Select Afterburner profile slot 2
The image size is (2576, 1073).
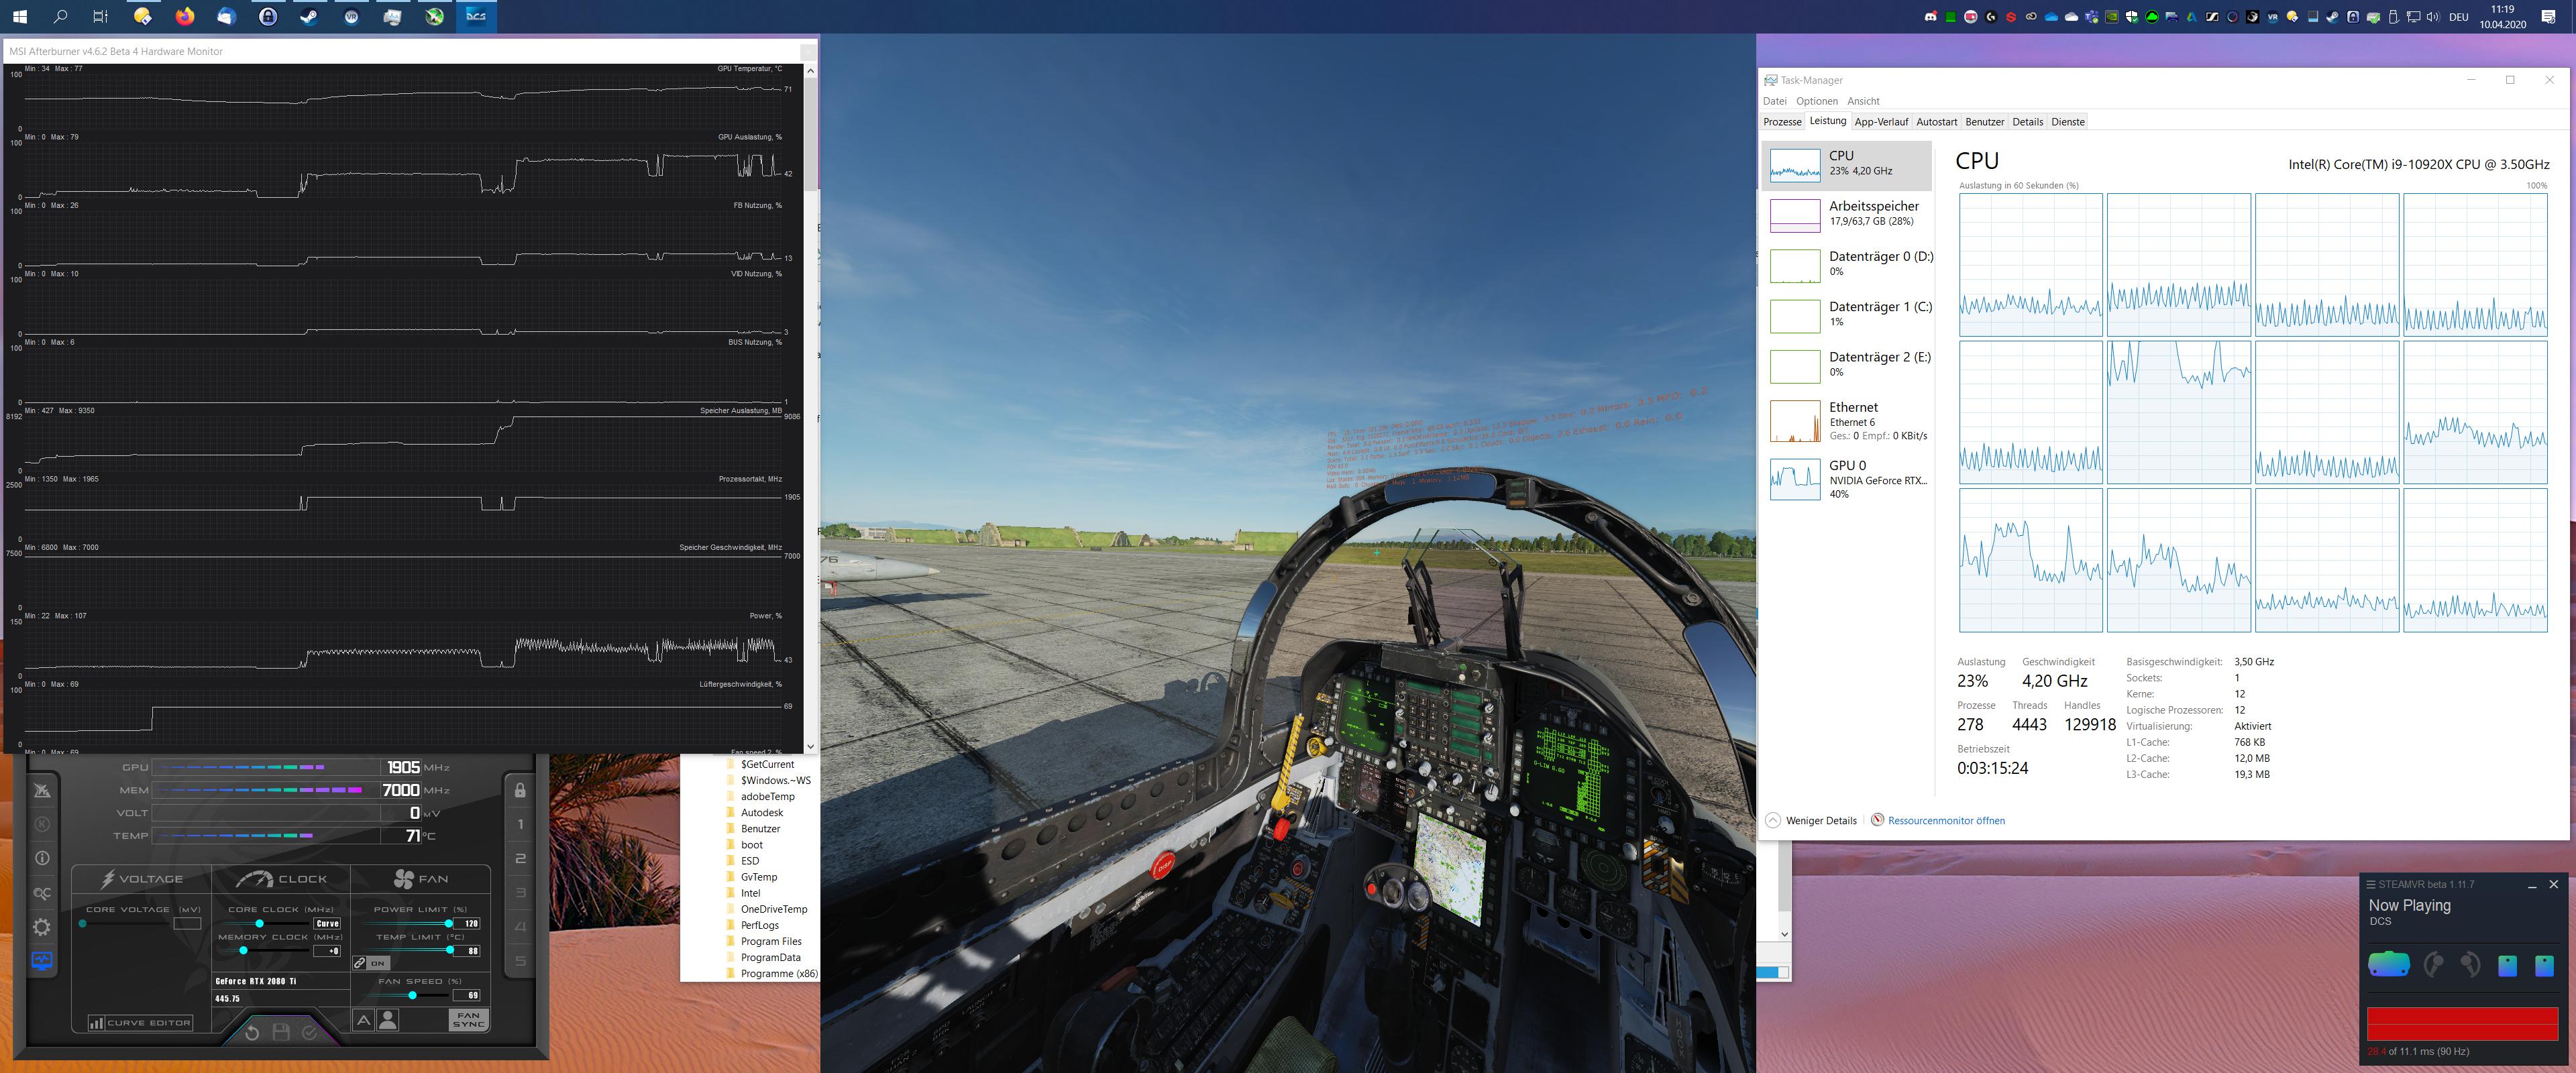[x=520, y=859]
